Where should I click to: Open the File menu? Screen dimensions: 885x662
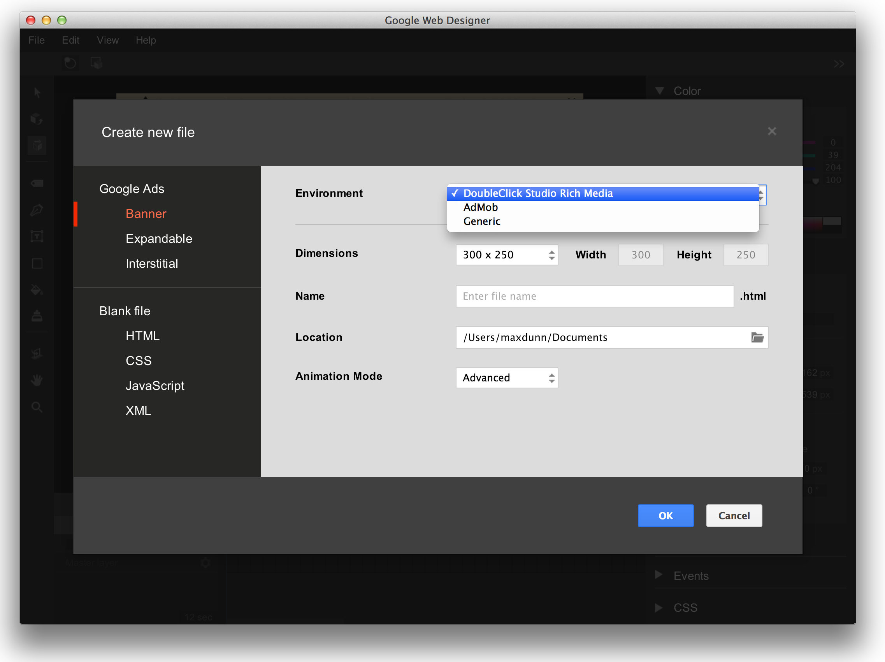coord(37,40)
